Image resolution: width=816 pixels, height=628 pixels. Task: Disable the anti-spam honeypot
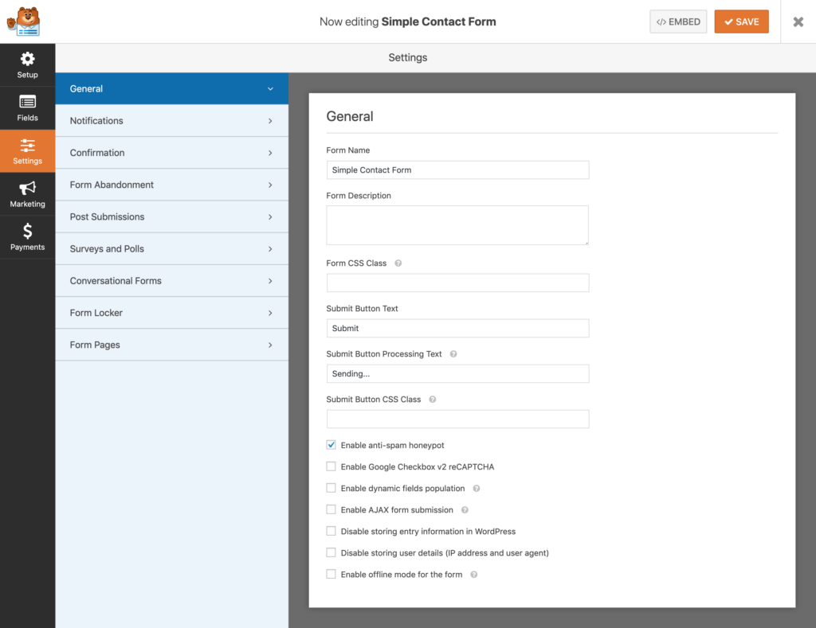[331, 445]
